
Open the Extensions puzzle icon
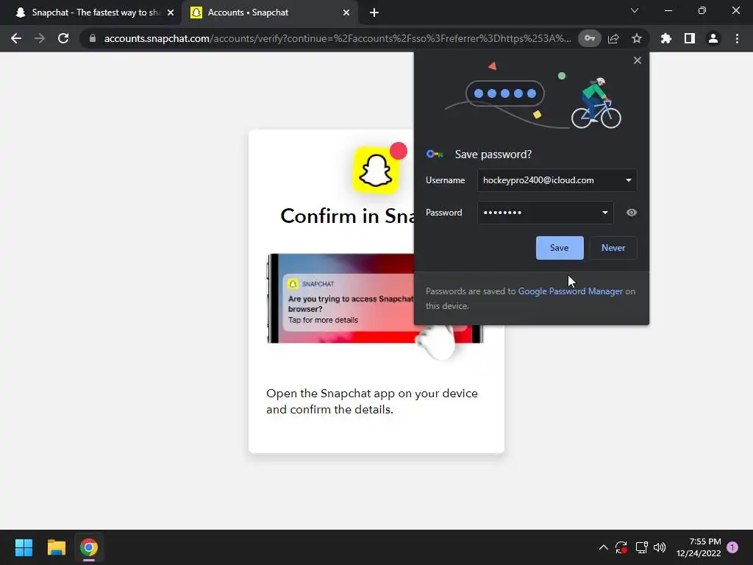click(666, 38)
